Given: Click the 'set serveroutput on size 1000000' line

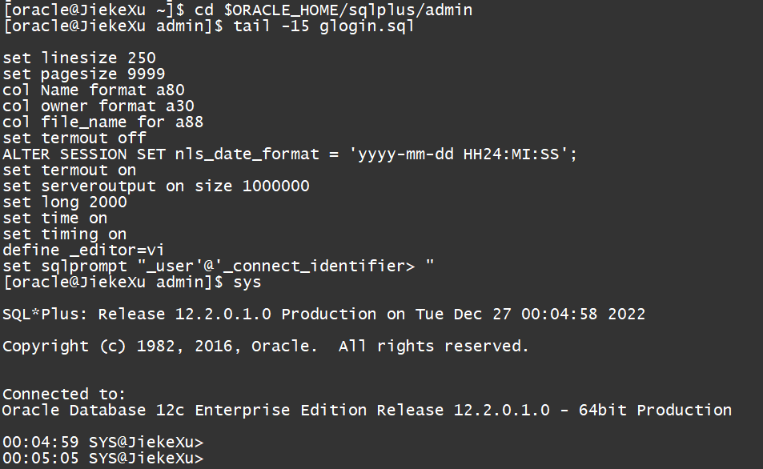Looking at the screenshot, I should pyautogui.click(x=156, y=186).
